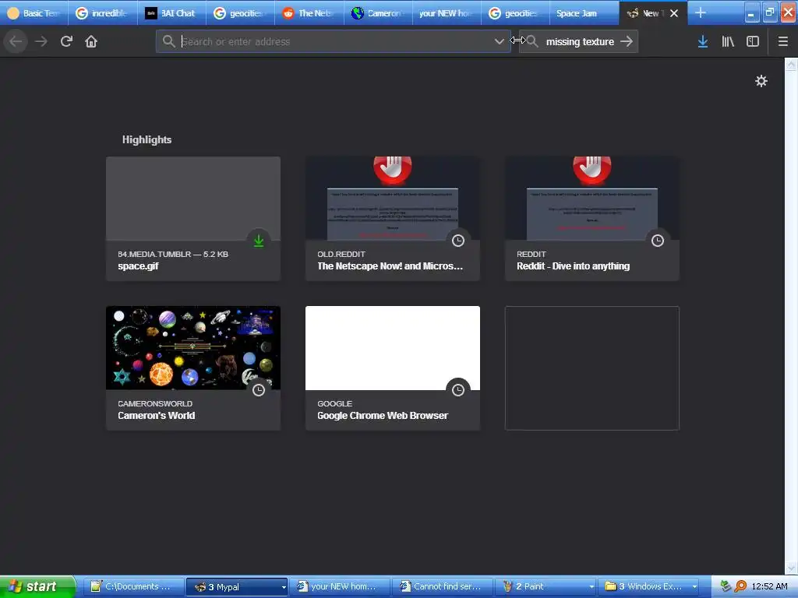
Task: Open Reddit - Dive into anything highlight
Action: click(x=592, y=219)
